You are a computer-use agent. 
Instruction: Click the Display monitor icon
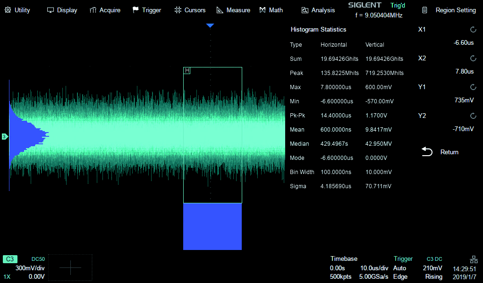click(50, 10)
